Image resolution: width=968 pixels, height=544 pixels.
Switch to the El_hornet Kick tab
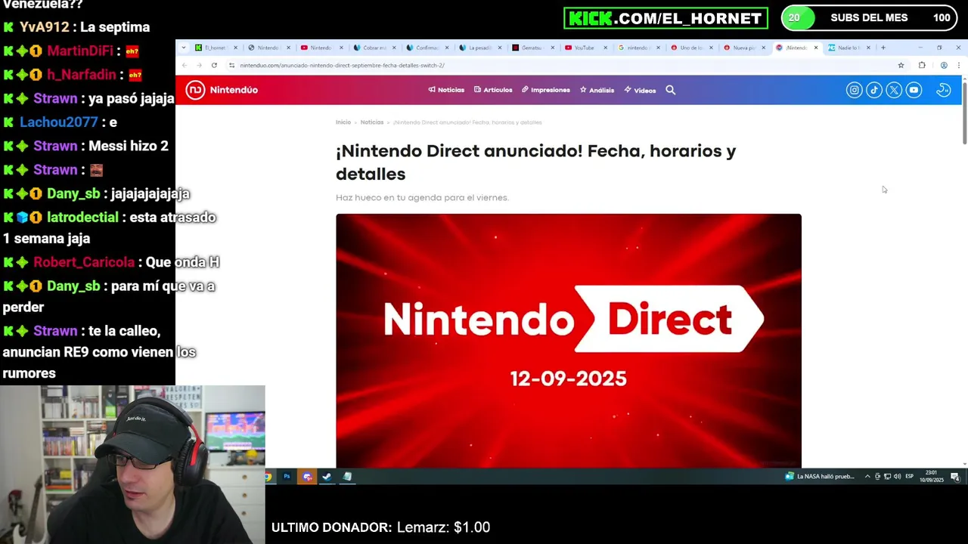point(216,48)
